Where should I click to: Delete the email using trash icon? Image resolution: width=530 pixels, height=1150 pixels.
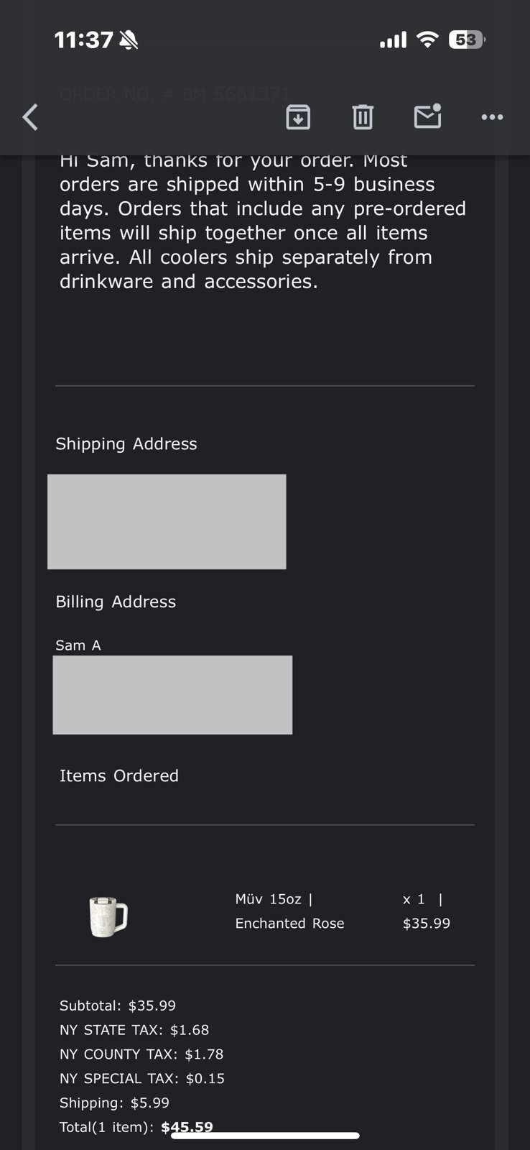[363, 116]
